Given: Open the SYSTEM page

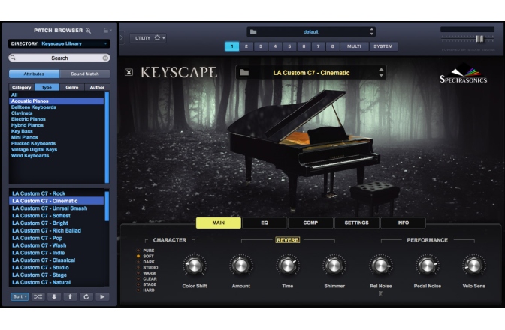Looking at the screenshot, I should [383, 46].
